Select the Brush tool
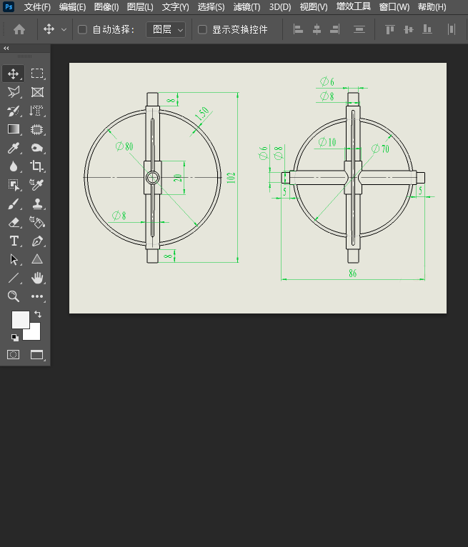The height and width of the screenshot is (547, 468). (x=14, y=204)
